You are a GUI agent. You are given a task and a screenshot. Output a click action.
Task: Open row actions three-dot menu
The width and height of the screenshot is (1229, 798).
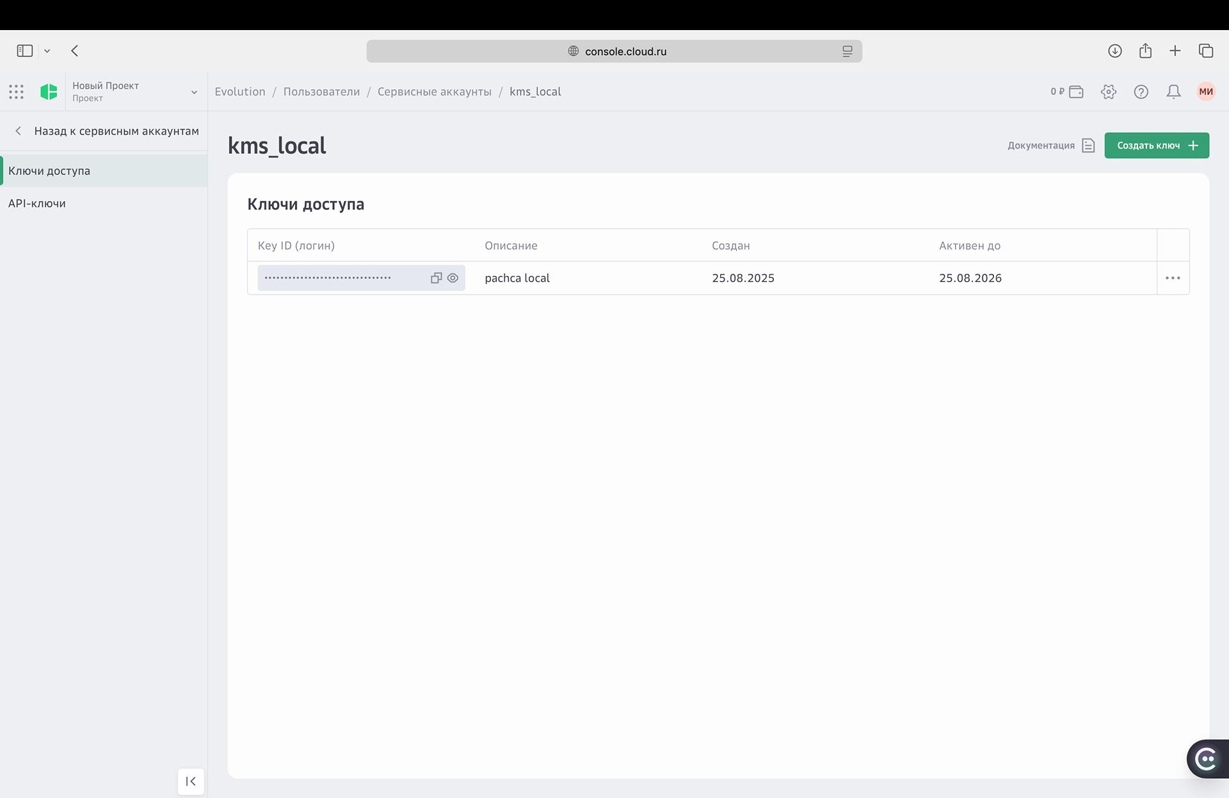coord(1173,278)
